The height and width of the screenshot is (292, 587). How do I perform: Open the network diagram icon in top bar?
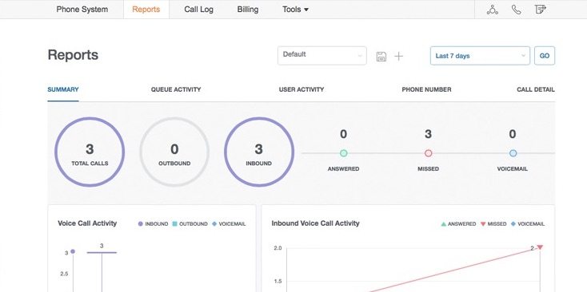(493, 10)
